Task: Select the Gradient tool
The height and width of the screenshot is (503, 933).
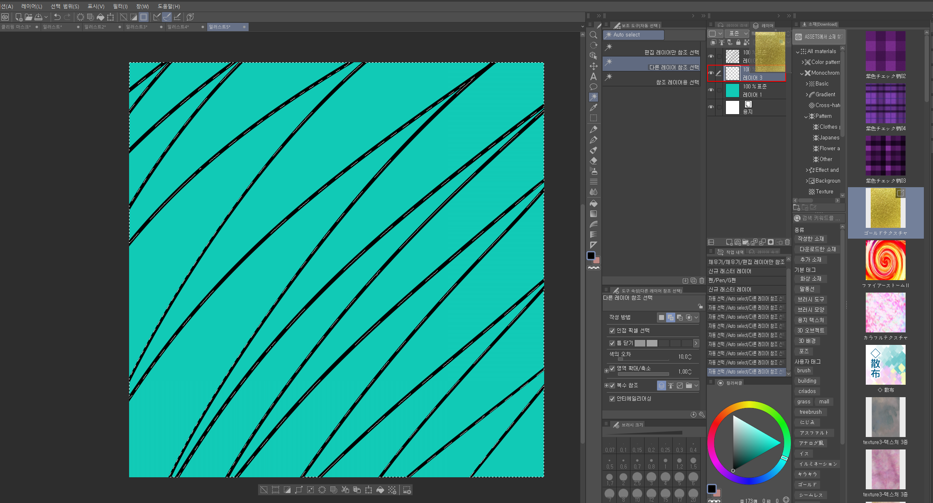Action: click(594, 214)
